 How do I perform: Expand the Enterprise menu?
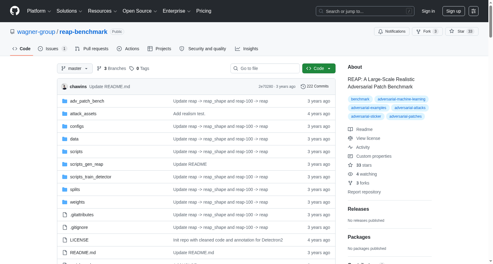coord(177,11)
